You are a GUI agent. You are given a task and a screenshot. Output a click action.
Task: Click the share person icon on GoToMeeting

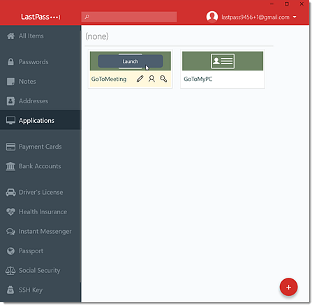click(x=151, y=79)
